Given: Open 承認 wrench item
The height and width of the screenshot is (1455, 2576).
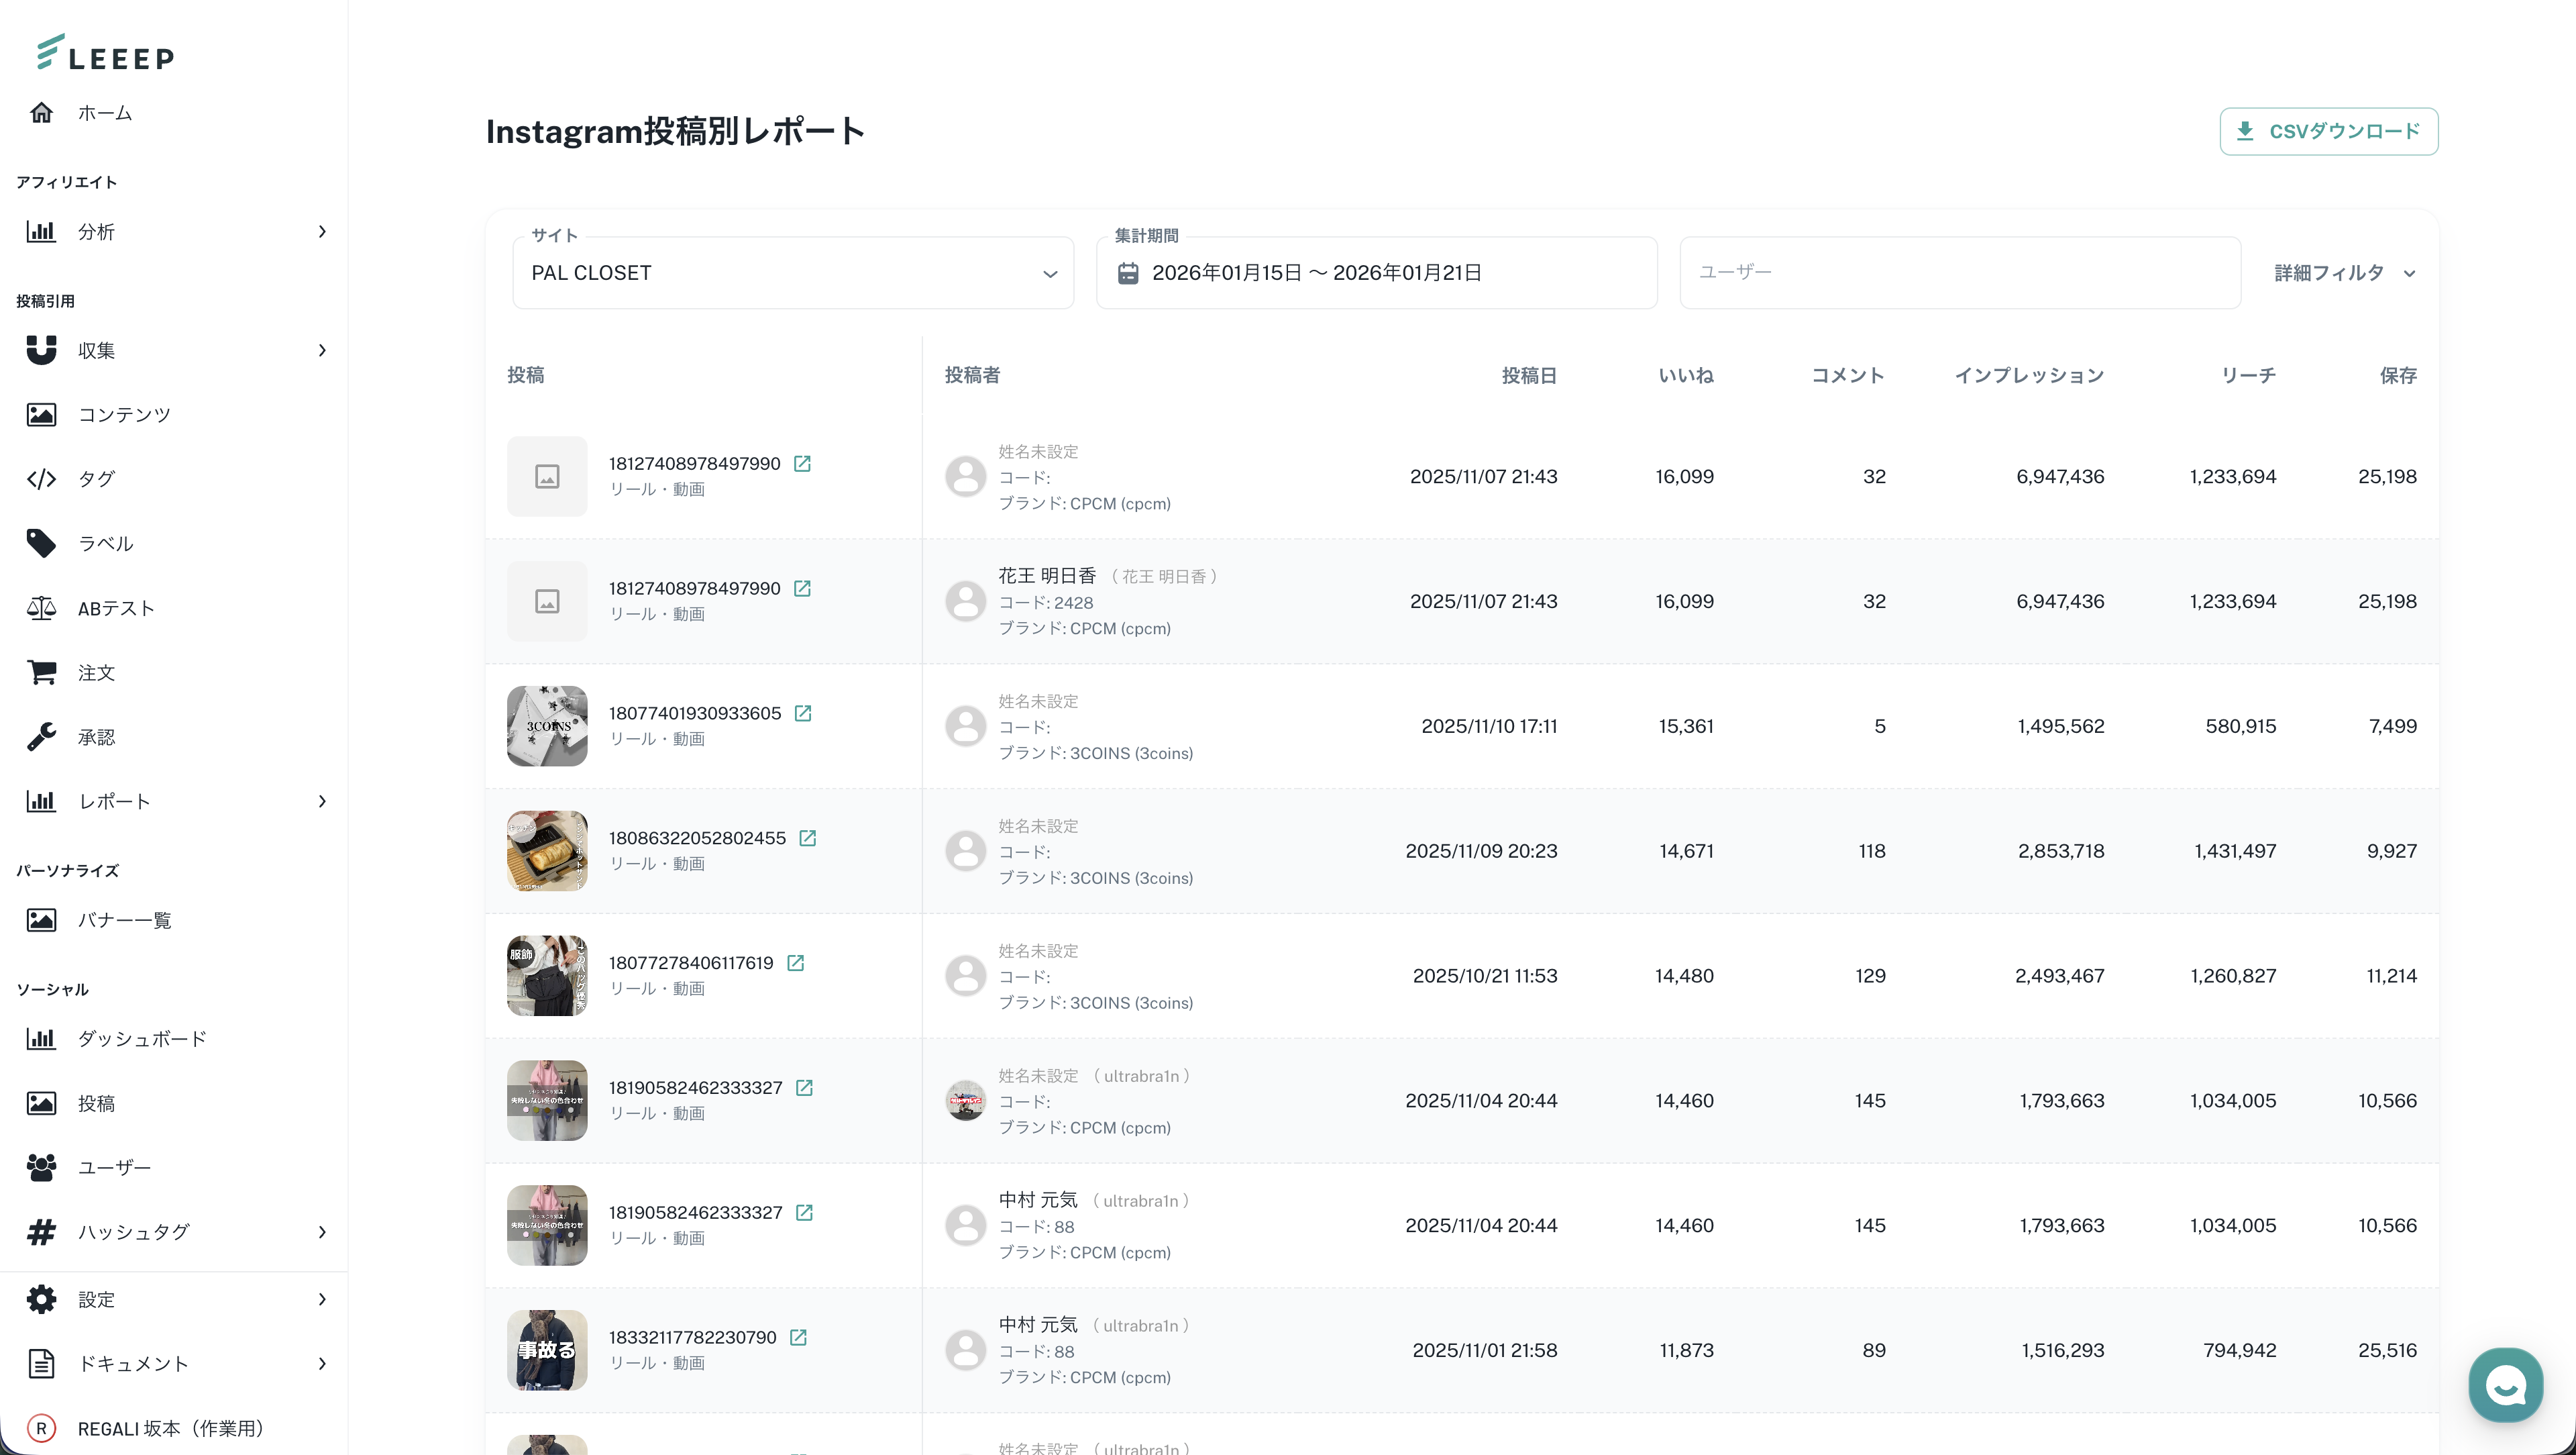Looking at the screenshot, I should tap(41, 738).
